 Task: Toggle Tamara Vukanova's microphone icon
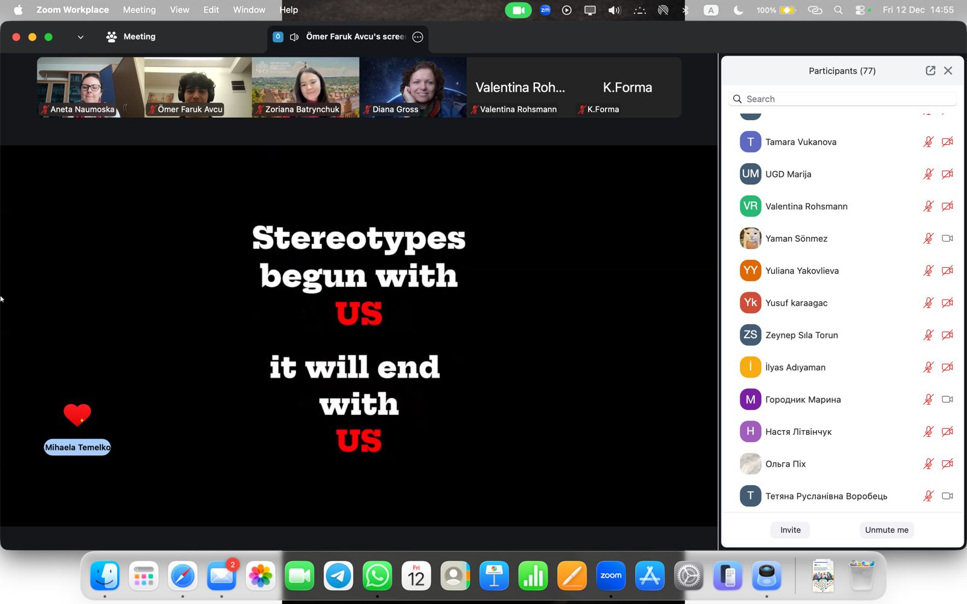[x=928, y=142]
